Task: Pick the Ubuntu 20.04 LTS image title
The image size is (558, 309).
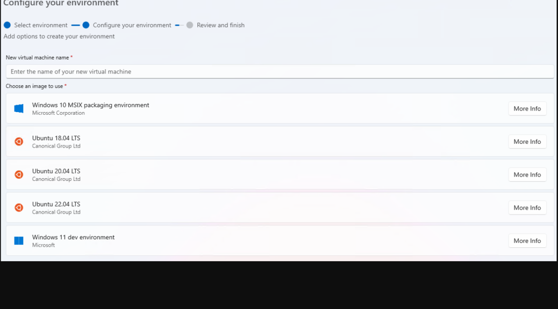Action: [x=56, y=171]
